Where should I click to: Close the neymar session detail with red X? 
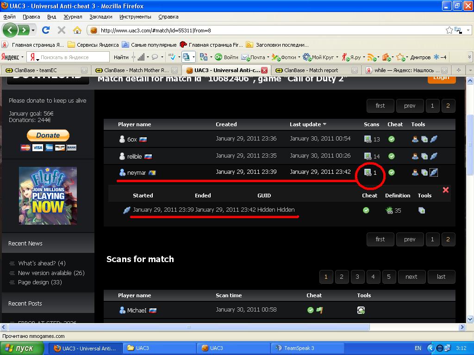pyautogui.click(x=446, y=190)
